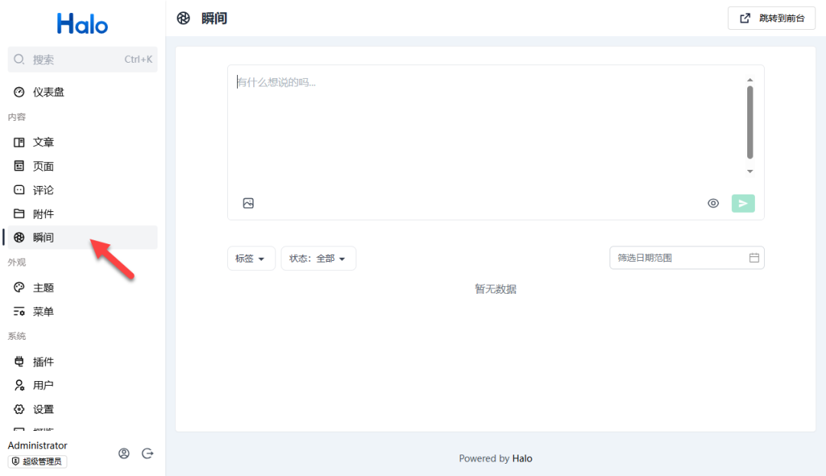Click the editor vertical scrollbar thumb
Screen dimensions: 826x476
750,122
